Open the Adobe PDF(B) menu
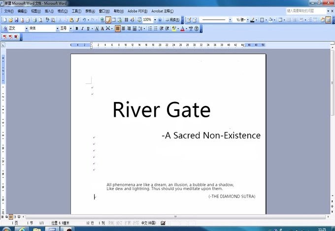Image resolution: width=335 pixels, height=231 pixels. [x=136, y=10]
